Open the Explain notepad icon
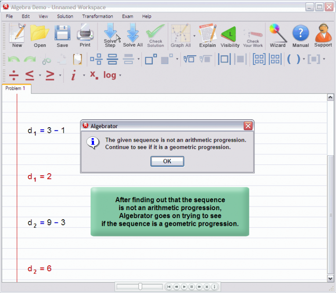 tap(207, 36)
